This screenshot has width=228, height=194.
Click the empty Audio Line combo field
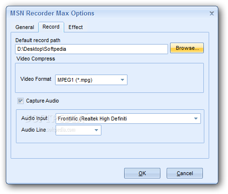click(x=78, y=130)
